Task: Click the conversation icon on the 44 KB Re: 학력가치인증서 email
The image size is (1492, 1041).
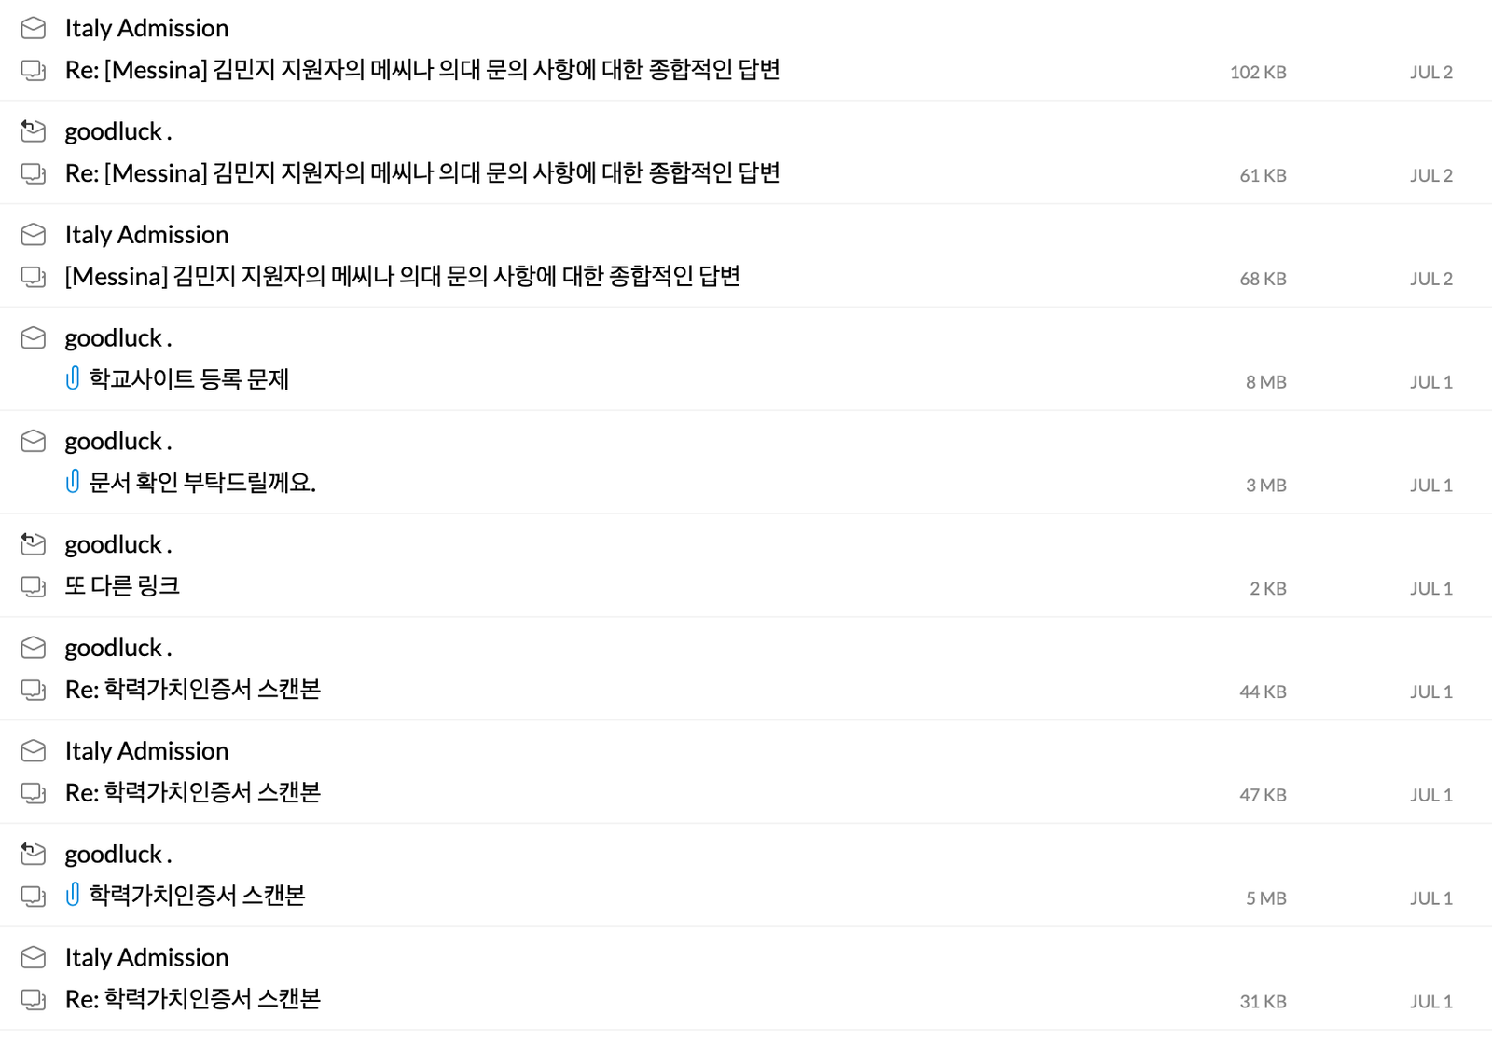Action: (x=34, y=690)
